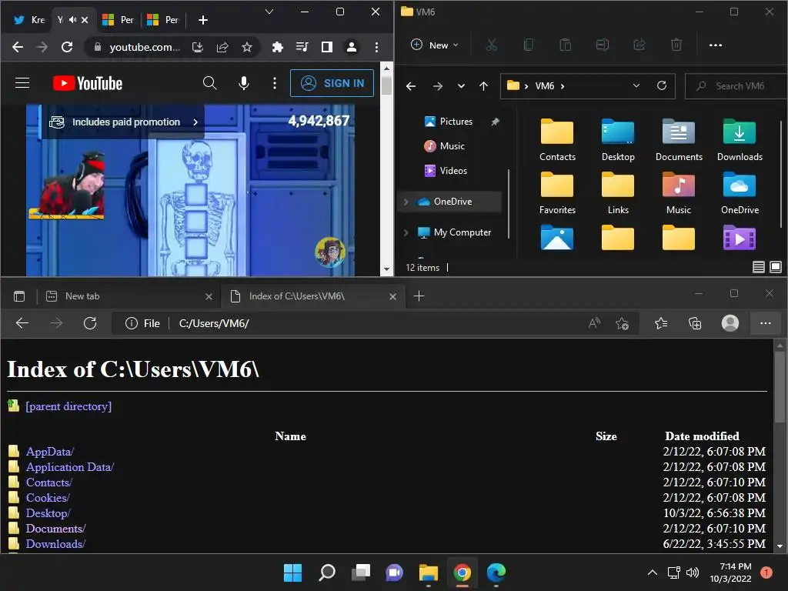Open Chrome media controls icon
This screenshot has height=591, width=788.
point(302,47)
